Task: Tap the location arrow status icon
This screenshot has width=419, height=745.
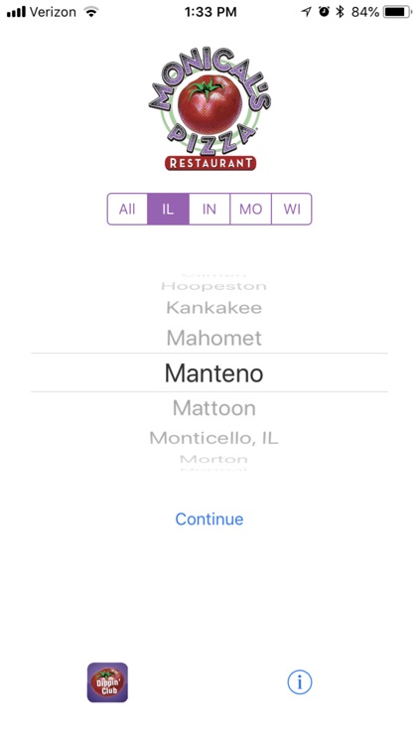Action: [x=307, y=12]
